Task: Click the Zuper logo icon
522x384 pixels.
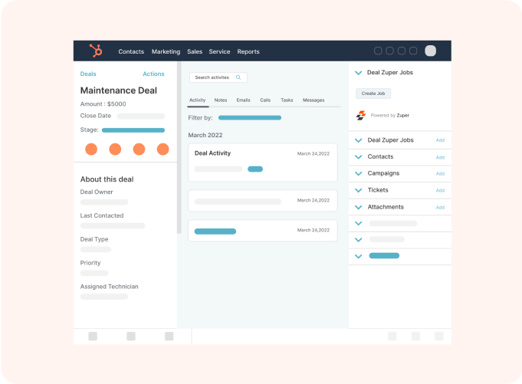Action: tap(361, 115)
